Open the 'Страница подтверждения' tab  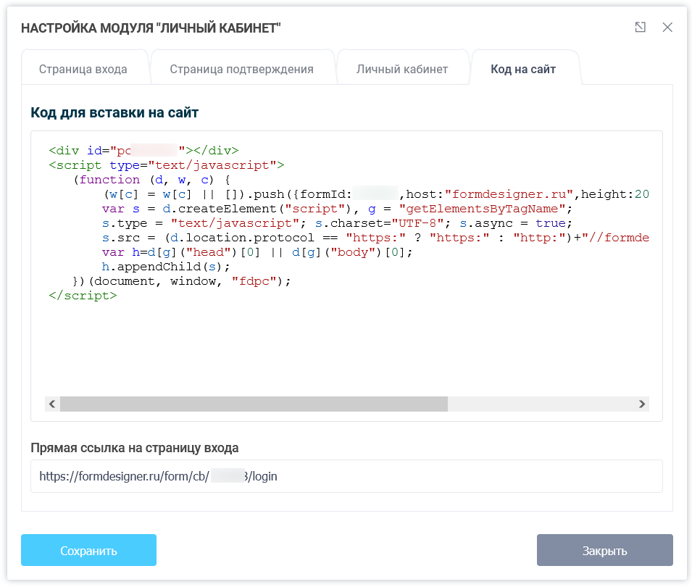(241, 70)
